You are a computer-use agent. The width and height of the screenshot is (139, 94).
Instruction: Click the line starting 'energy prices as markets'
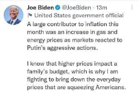click(x=75, y=40)
